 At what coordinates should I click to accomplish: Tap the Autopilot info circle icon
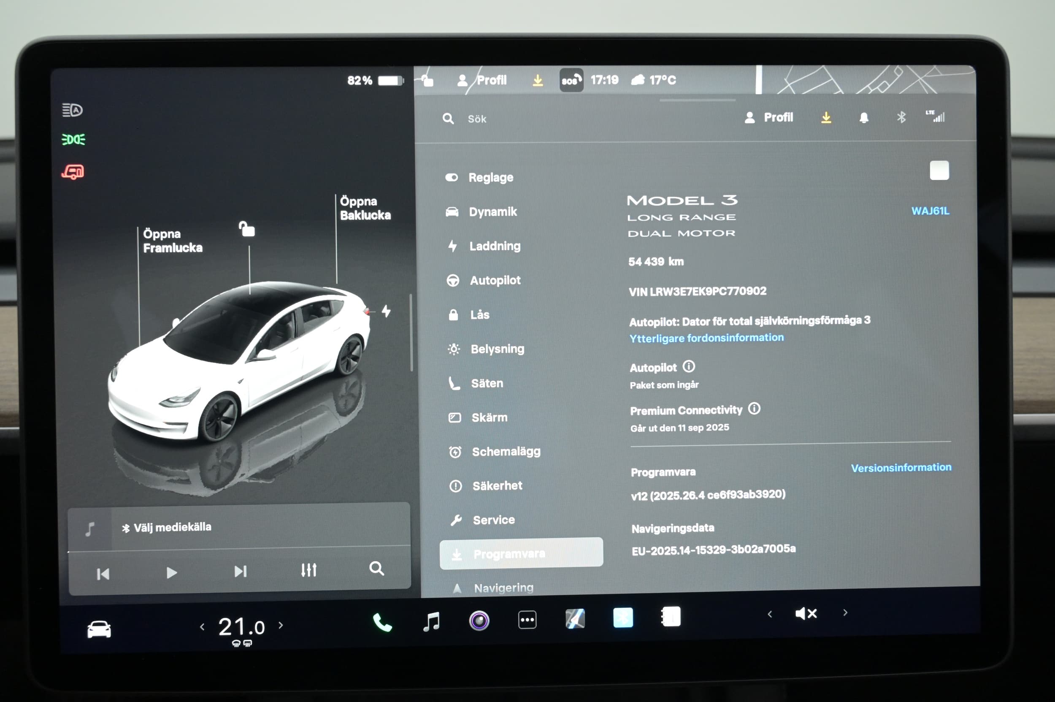coord(689,367)
